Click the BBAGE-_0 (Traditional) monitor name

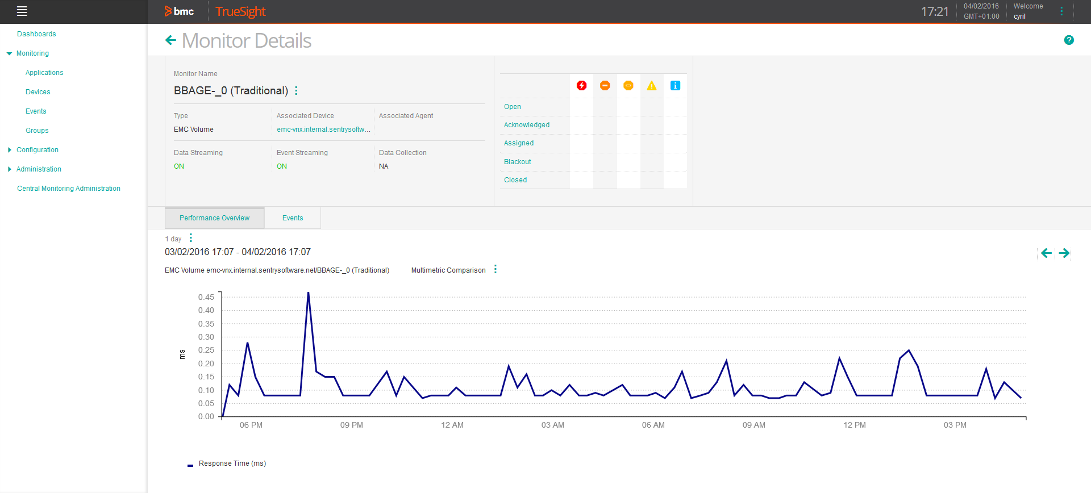[x=231, y=91]
